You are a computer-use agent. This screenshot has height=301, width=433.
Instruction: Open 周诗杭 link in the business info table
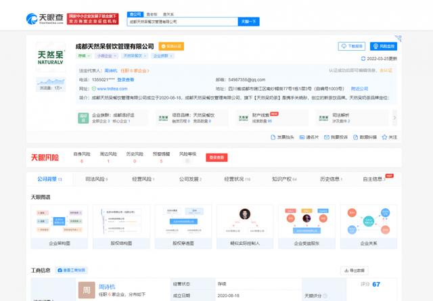click(107, 287)
